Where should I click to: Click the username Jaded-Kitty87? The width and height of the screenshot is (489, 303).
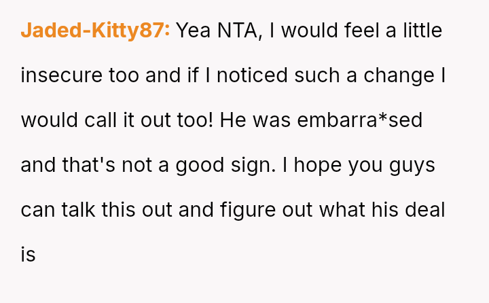tap(95, 31)
